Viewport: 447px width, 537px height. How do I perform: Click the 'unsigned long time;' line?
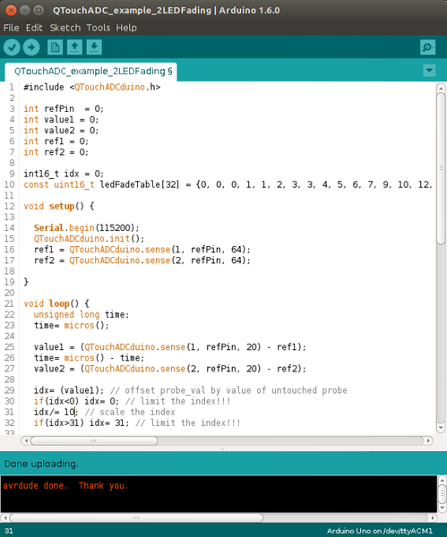82,314
